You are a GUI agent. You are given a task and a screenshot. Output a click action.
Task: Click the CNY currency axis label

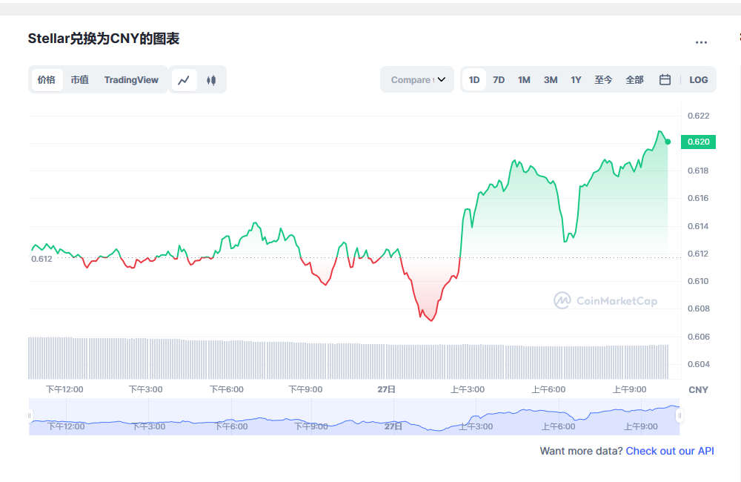(699, 390)
